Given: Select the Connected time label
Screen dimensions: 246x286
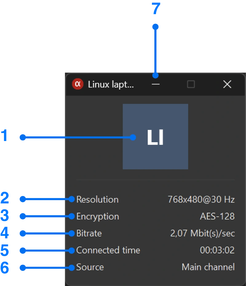Looking at the screenshot, I should (x=108, y=250).
